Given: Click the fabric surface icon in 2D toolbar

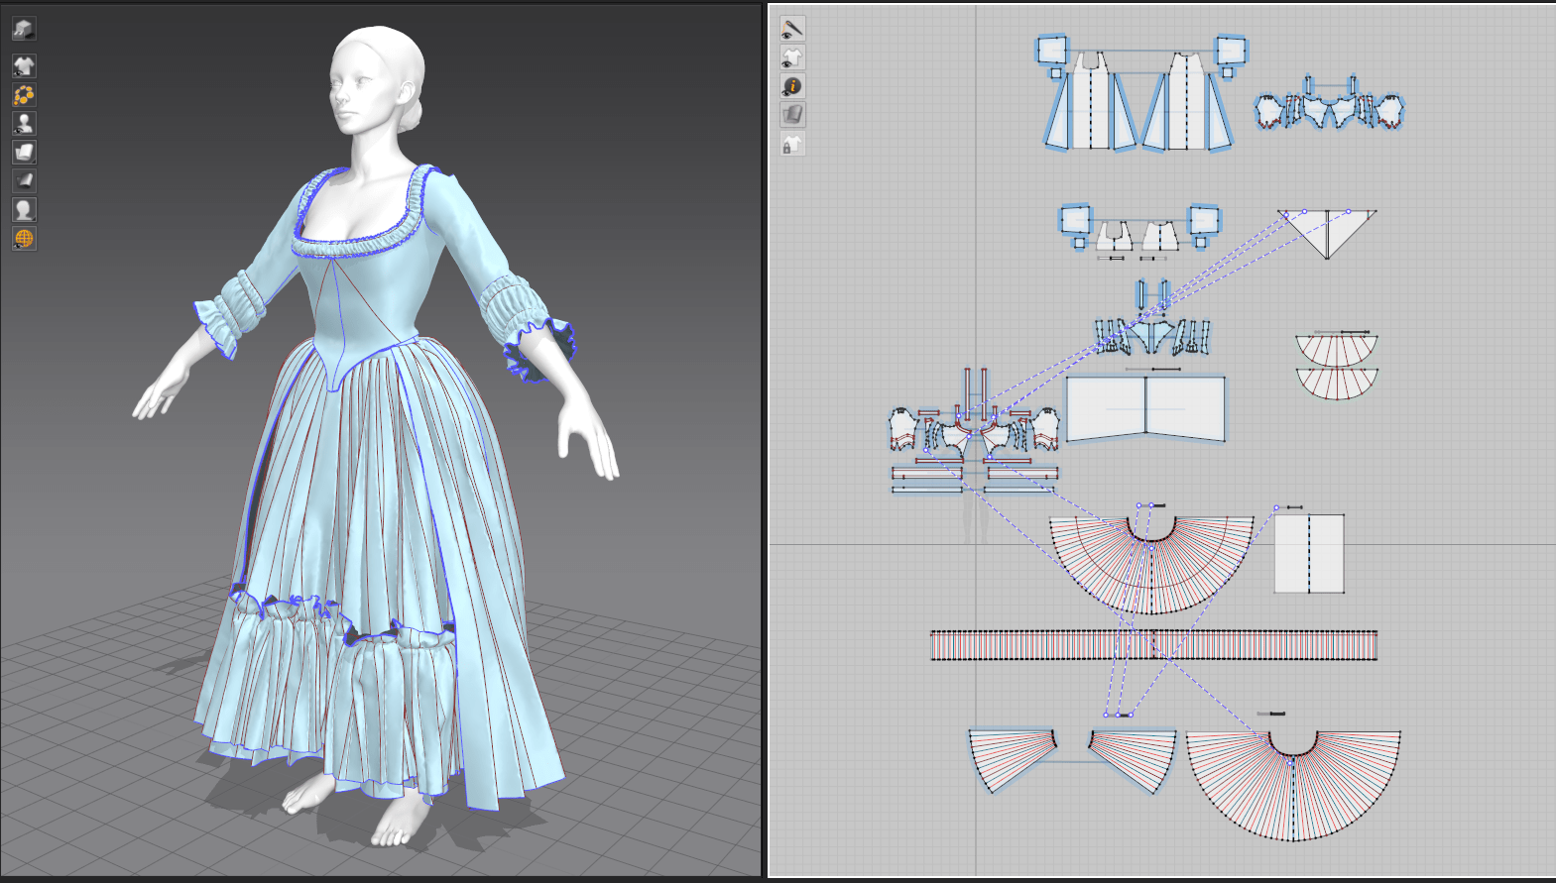Looking at the screenshot, I should [x=791, y=115].
